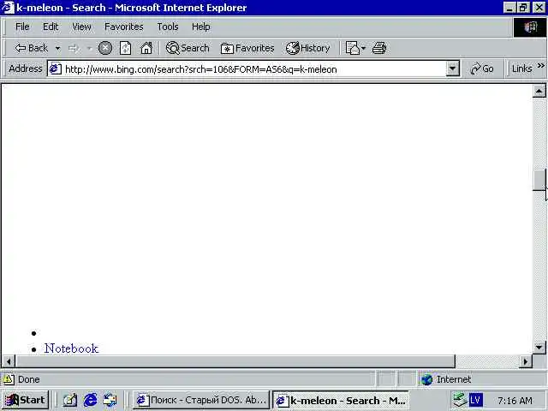Click the horizontal scrollbar right arrow
The width and height of the screenshot is (548, 411).
pos(525,361)
